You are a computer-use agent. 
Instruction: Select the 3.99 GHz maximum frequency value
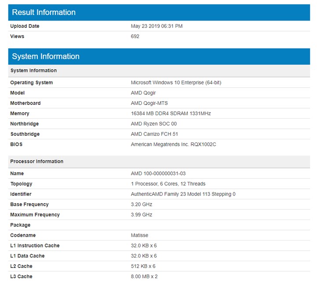142,215
